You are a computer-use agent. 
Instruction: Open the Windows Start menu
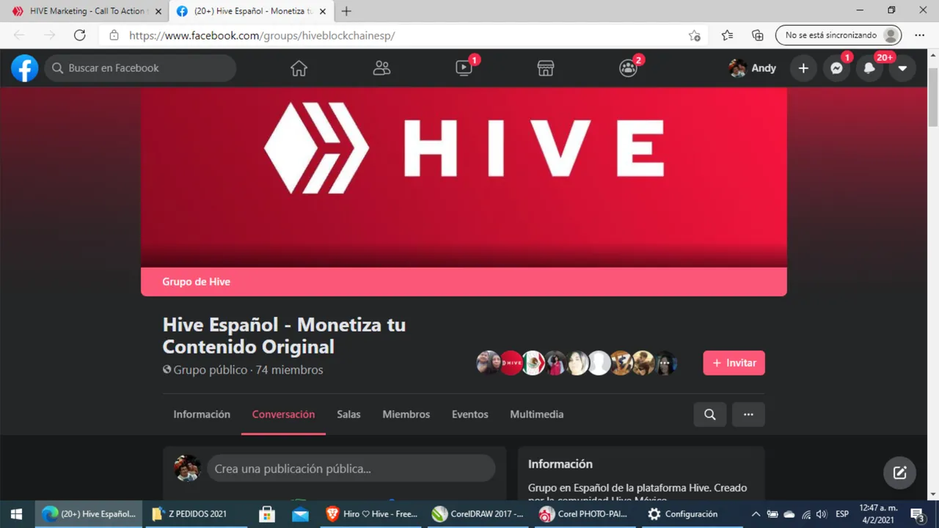click(17, 514)
